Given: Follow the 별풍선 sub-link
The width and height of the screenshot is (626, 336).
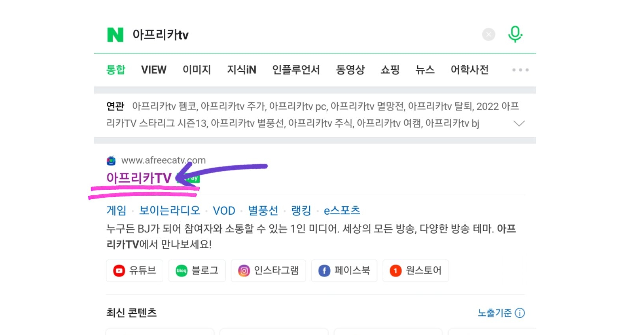Looking at the screenshot, I should 263,211.
